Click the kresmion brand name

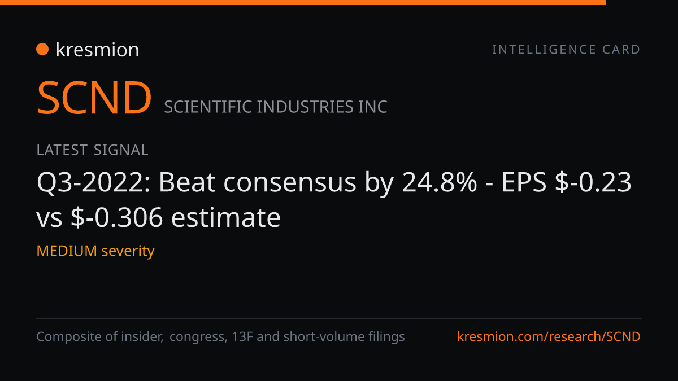(97, 50)
